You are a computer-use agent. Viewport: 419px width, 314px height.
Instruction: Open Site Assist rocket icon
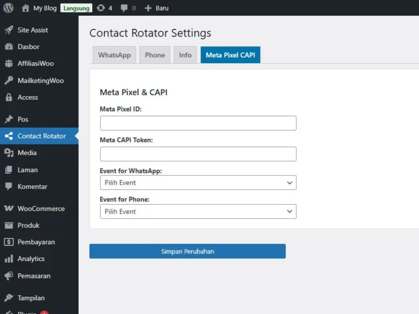(x=8, y=30)
